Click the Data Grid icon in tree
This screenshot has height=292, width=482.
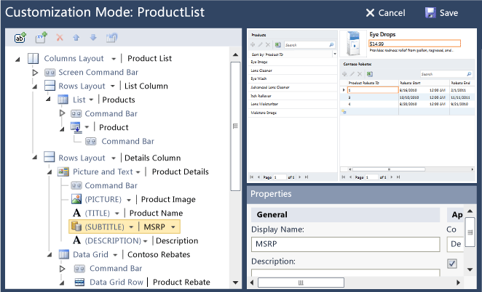click(x=65, y=254)
